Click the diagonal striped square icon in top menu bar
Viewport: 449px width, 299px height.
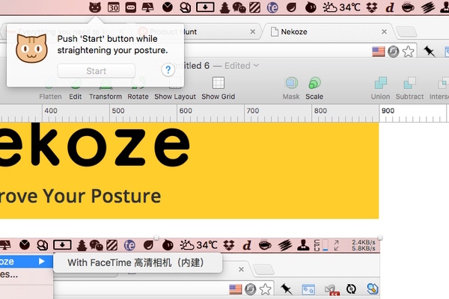pos(254,7)
